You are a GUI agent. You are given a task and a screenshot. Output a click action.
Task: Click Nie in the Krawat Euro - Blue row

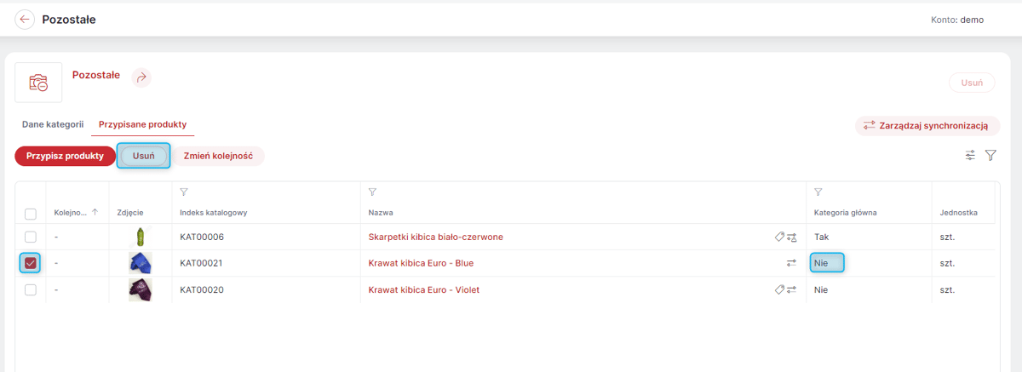click(x=821, y=263)
